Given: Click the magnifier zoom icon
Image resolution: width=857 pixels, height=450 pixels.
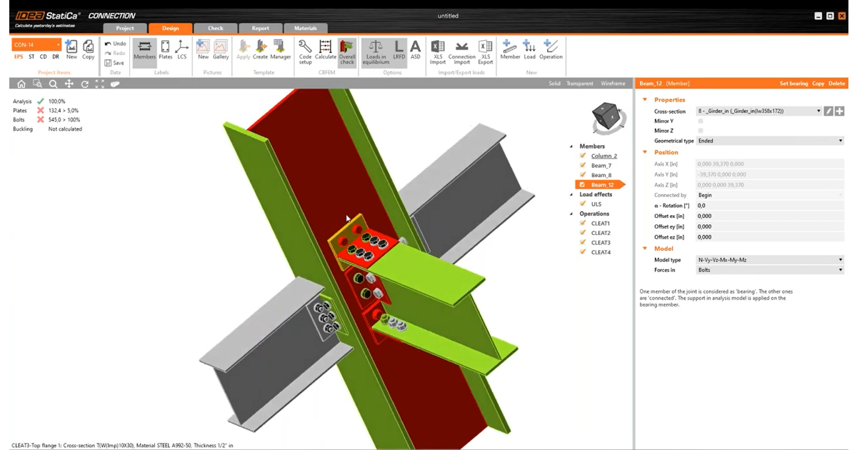Looking at the screenshot, I should 54,84.
